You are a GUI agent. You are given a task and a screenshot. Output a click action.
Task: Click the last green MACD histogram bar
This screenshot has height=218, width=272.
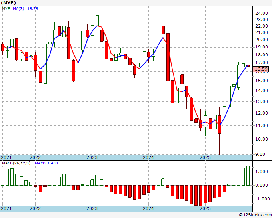pos(248,176)
